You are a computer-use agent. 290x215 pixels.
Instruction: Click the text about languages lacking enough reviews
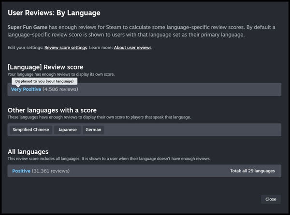coord(109,158)
